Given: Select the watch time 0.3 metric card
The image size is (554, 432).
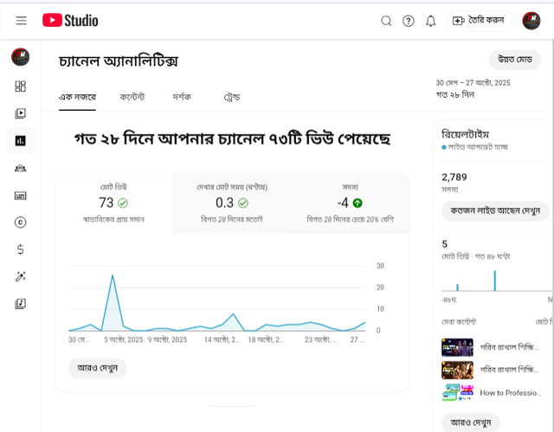Looking at the screenshot, I should click(x=232, y=203).
